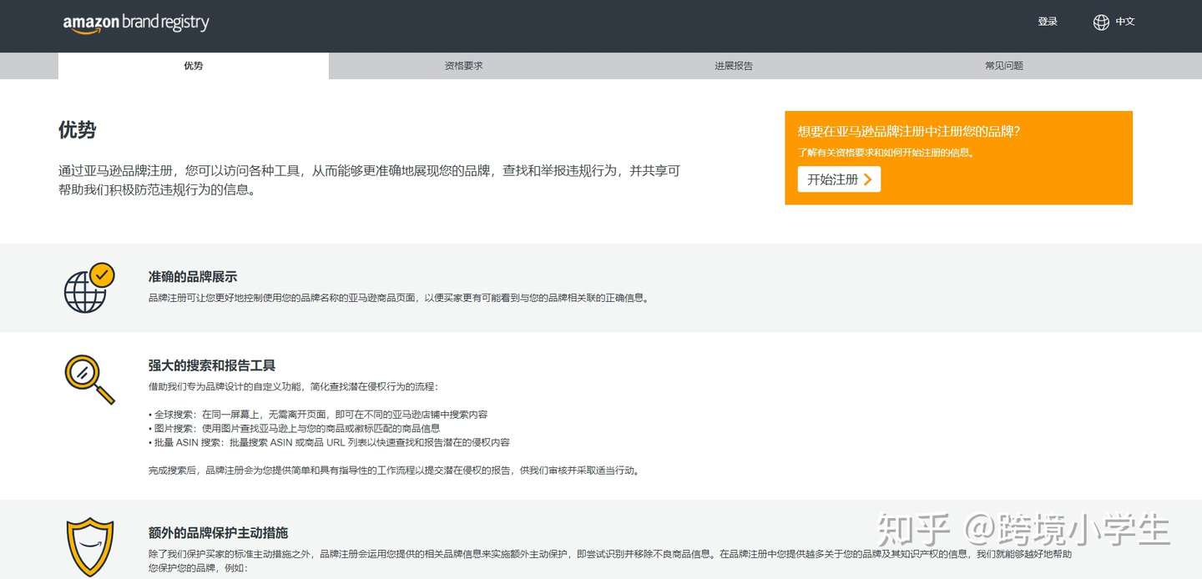Click the 全球搜索 bullet text

[319, 413]
